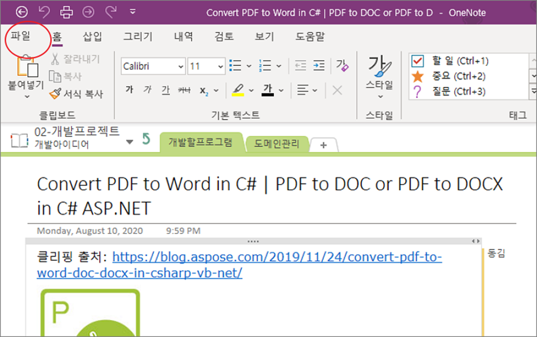Expand the 붙여넣기 options arrow
The image size is (537, 337).
click(x=27, y=96)
